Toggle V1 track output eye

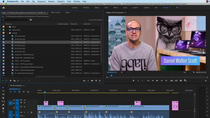coord(24,107)
